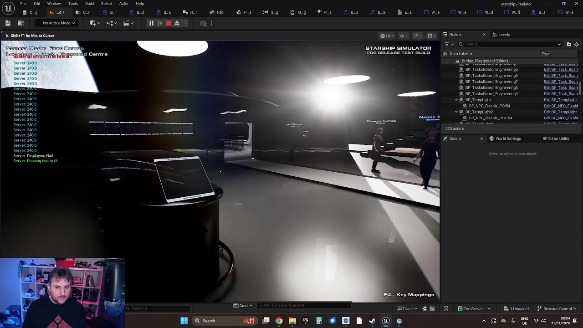
Task: Click the hourglass derived data icon
Action: coord(446,309)
